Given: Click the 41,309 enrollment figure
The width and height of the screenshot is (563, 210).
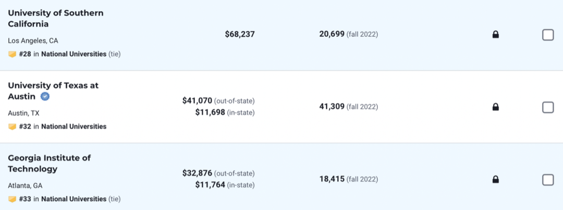Looking at the screenshot, I should pyautogui.click(x=332, y=107).
